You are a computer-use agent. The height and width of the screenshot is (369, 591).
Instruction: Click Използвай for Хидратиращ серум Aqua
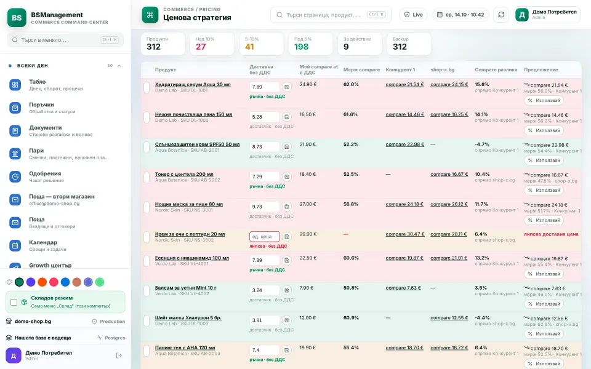pos(544,100)
